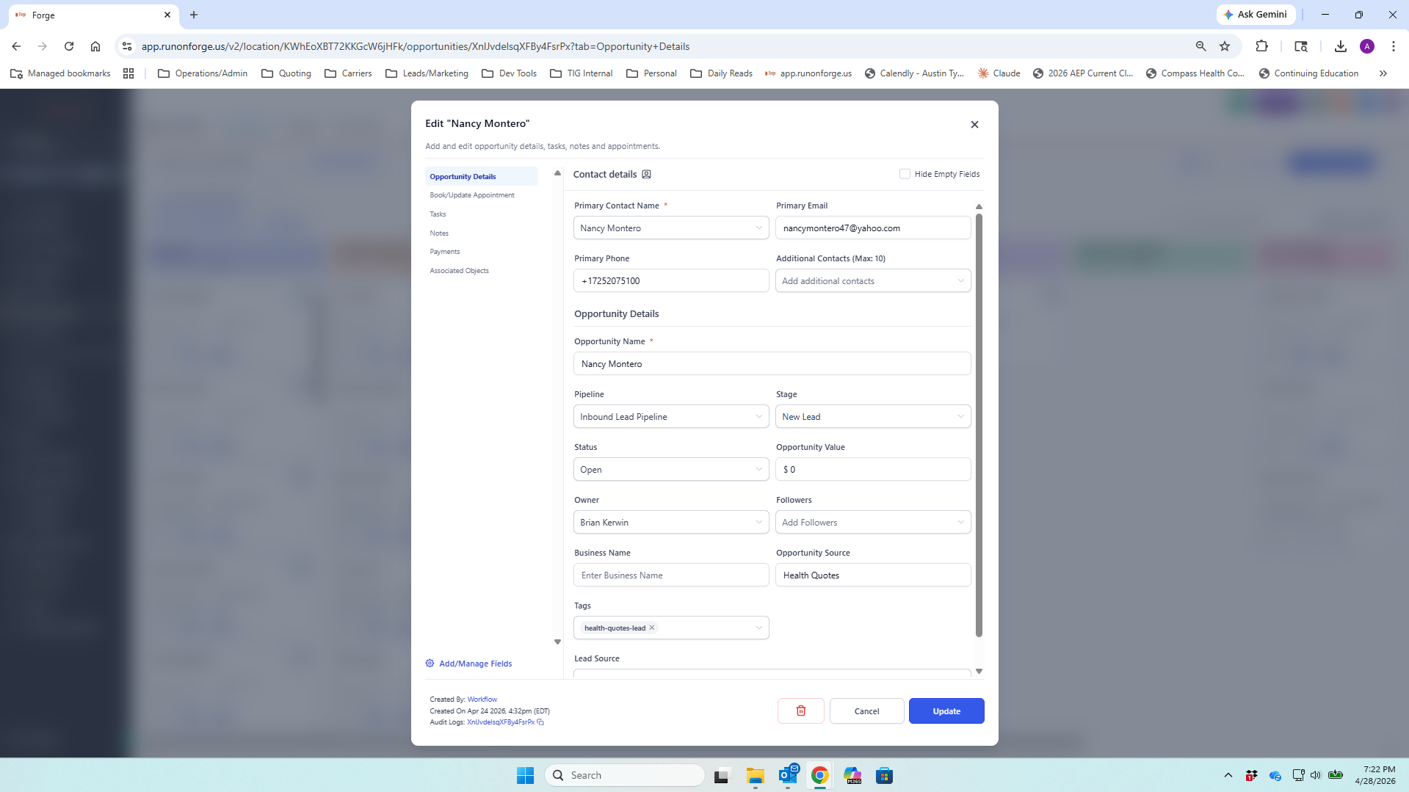Click the red trash delete icon button
Image resolution: width=1409 pixels, height=792 pixels.
[x=800, y=711]
